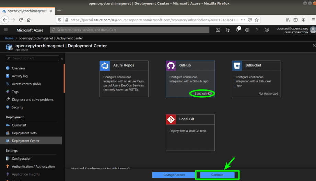The height and width of the screenshot is (181, 316).
Task: Bookmark this page with star icon
Action: (257, 20)
